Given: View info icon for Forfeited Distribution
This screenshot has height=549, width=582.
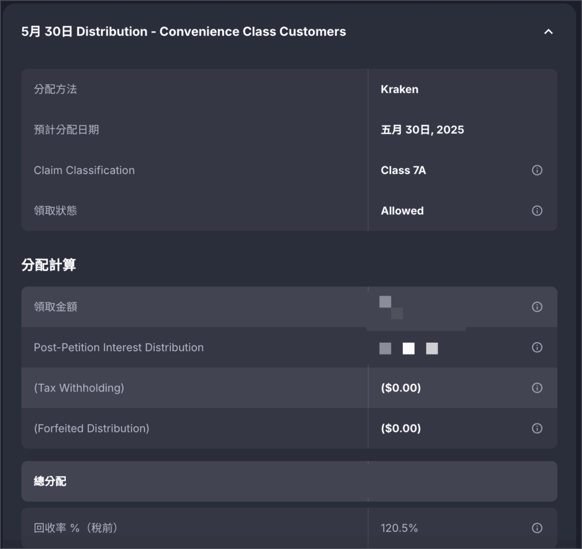Looking at the screenshot, I should [x=537, y=428].
